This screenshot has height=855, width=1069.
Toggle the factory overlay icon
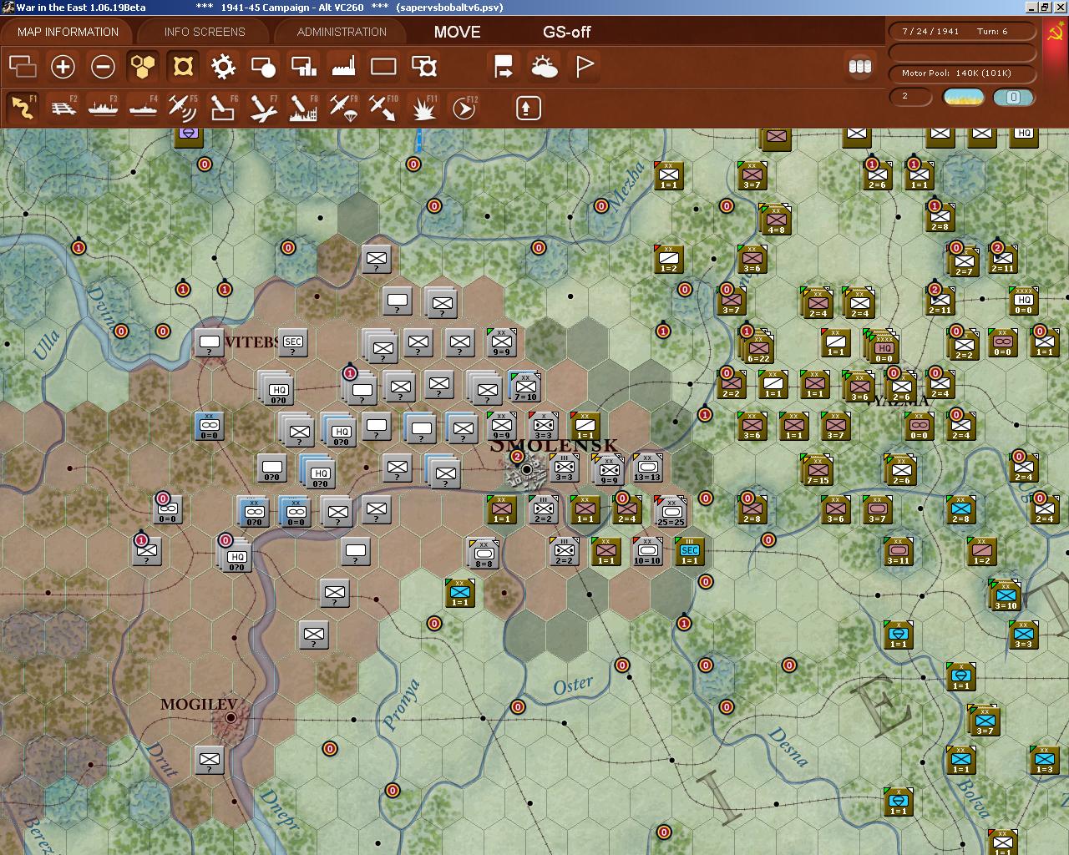(x=343, y=66)
